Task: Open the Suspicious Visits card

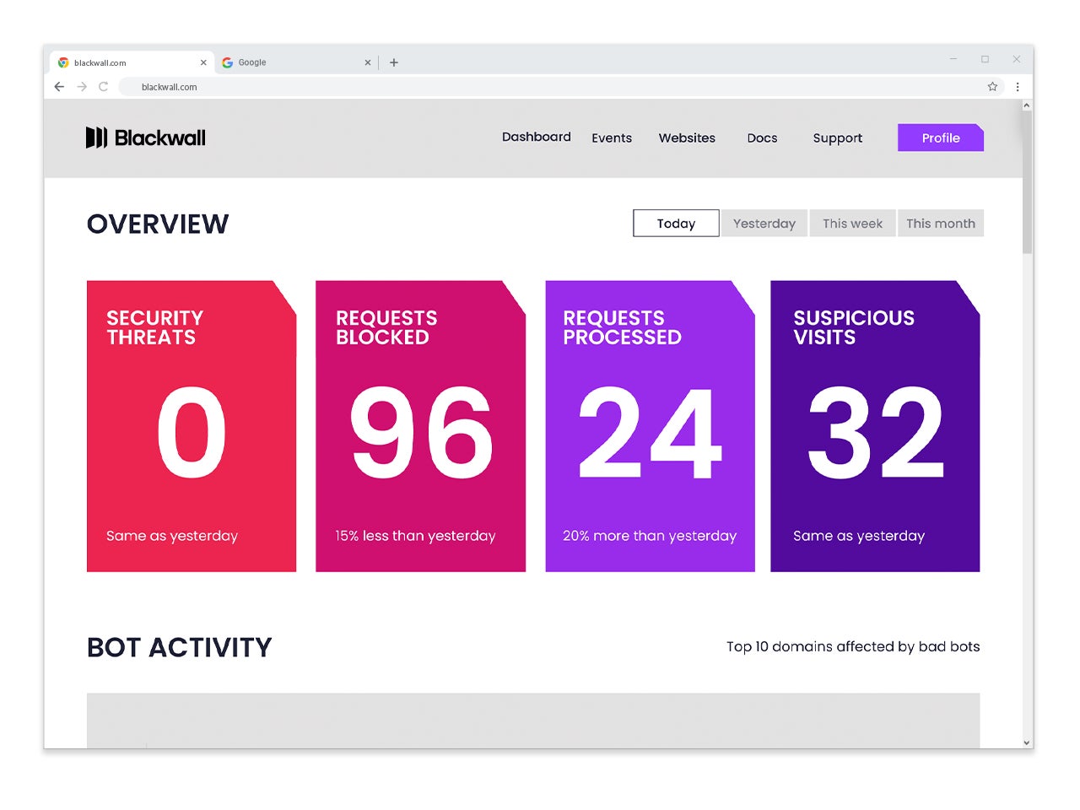Action: tap(875, 426)
